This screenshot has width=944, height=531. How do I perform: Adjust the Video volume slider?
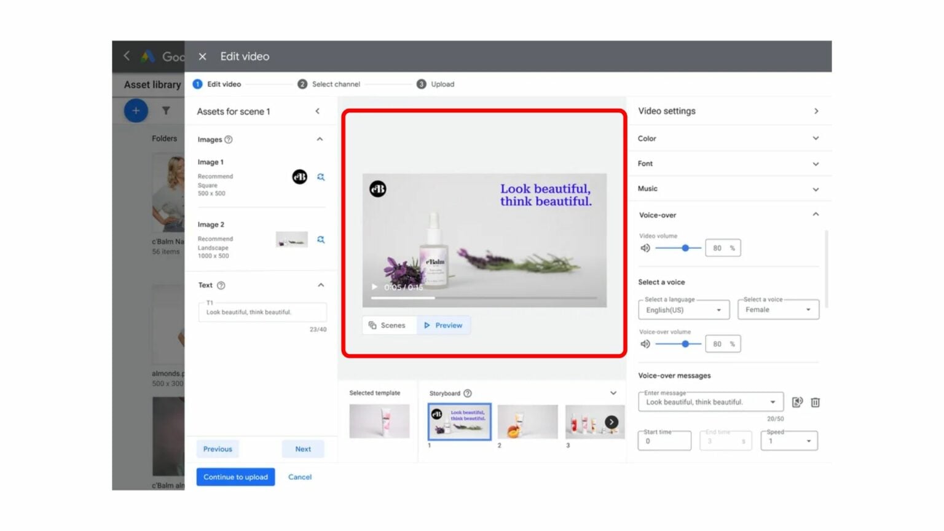(684, 248)
